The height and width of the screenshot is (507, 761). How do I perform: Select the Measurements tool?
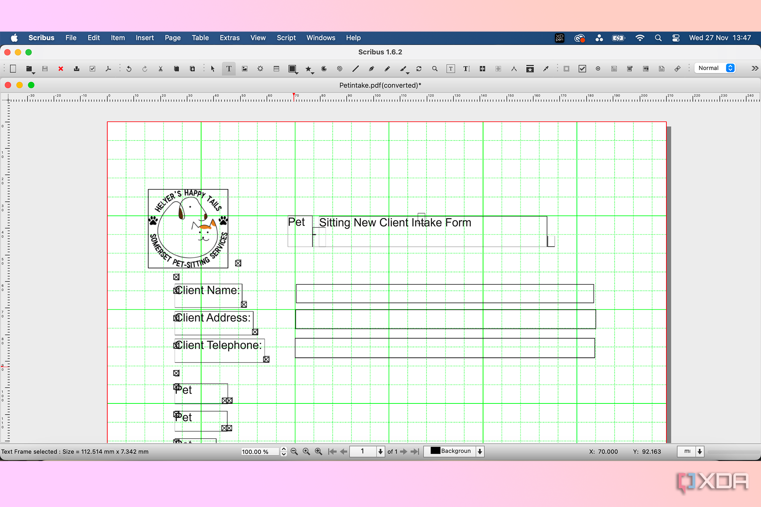click(514, 69)
